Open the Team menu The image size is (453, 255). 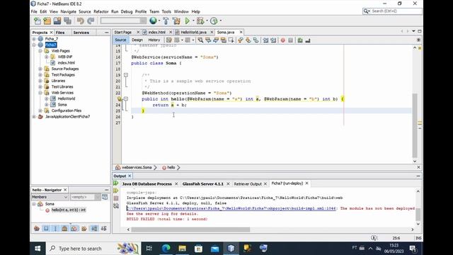pyautogui.click(x=154, y=11)
